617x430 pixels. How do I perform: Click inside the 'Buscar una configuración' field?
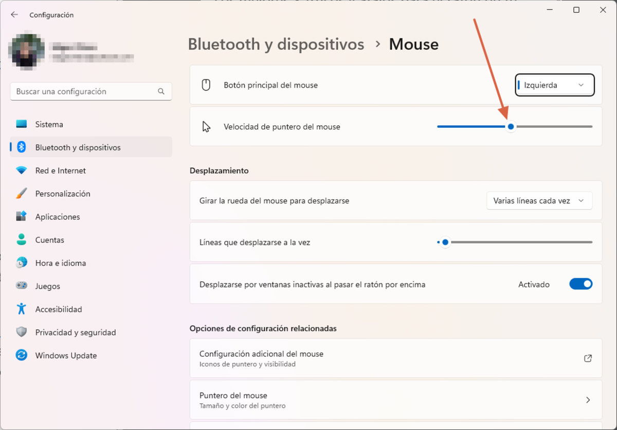click(x=82, y=91)
